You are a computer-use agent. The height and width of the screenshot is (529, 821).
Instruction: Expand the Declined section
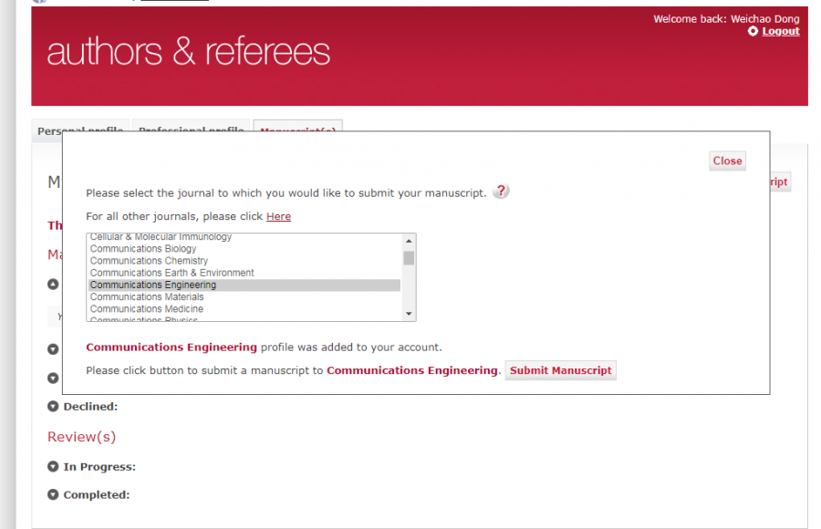(x=53, y=406)
